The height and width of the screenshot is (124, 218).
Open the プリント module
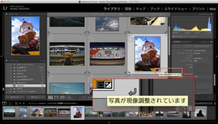coord(198,9)
